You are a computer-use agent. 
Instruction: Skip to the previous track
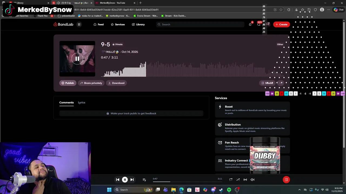tap(118, 179)
